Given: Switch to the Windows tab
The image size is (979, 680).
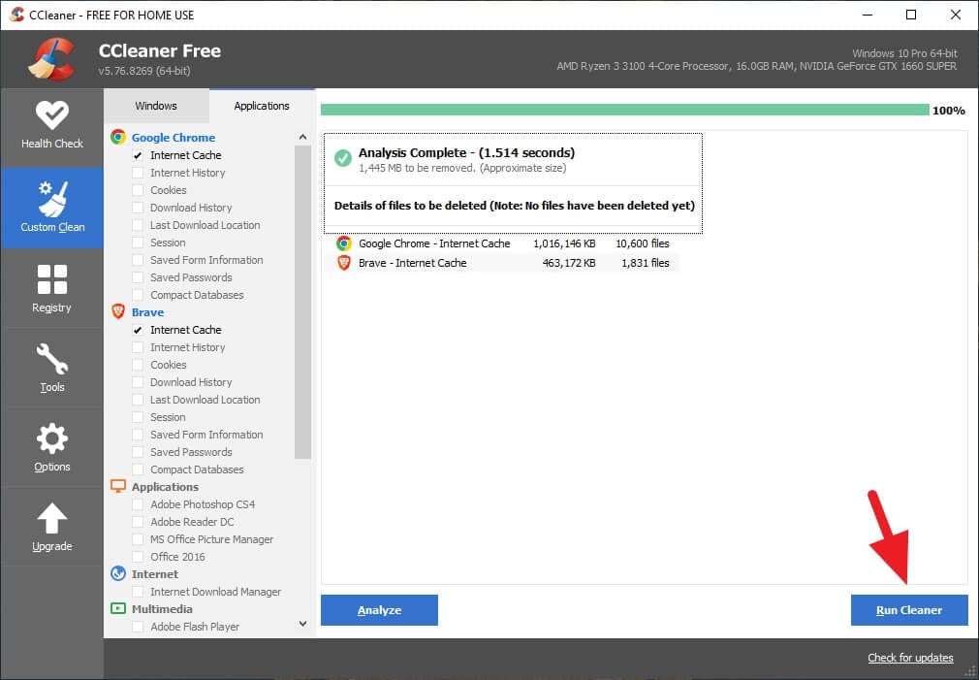Looking at the screenshot, I should (x=155, y=106).
